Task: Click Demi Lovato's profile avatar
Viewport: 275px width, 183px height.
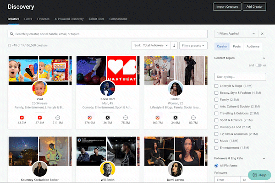Action: tap(176, 169)
